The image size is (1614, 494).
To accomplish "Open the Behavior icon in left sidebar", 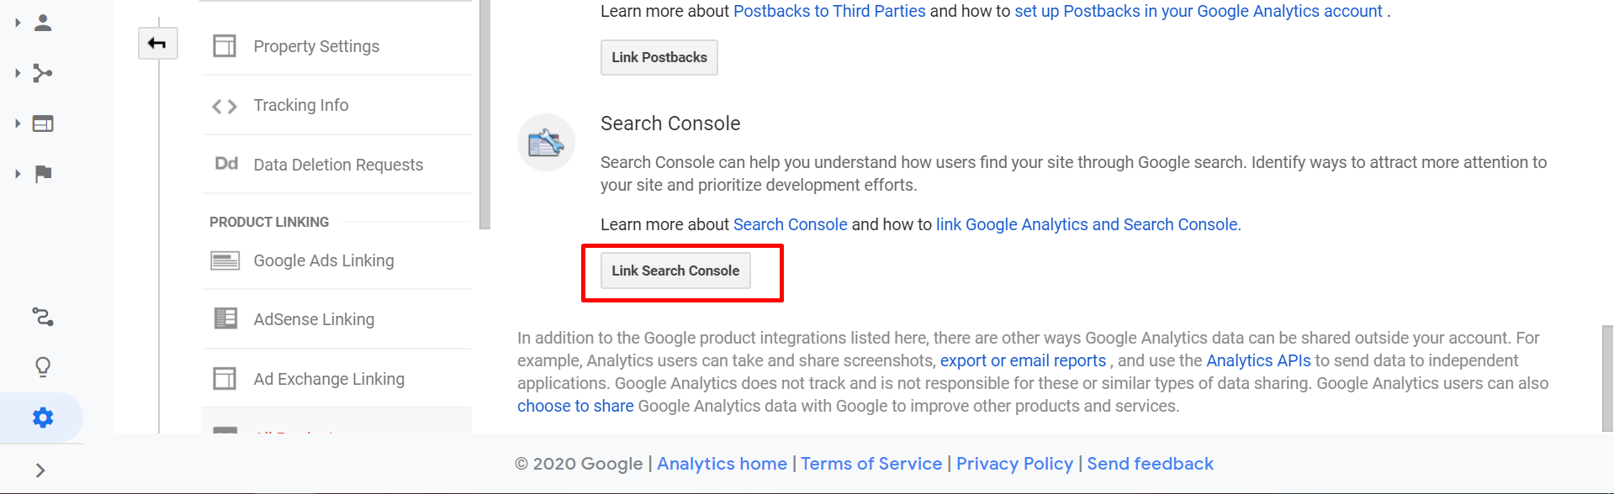I will [43, 123].
